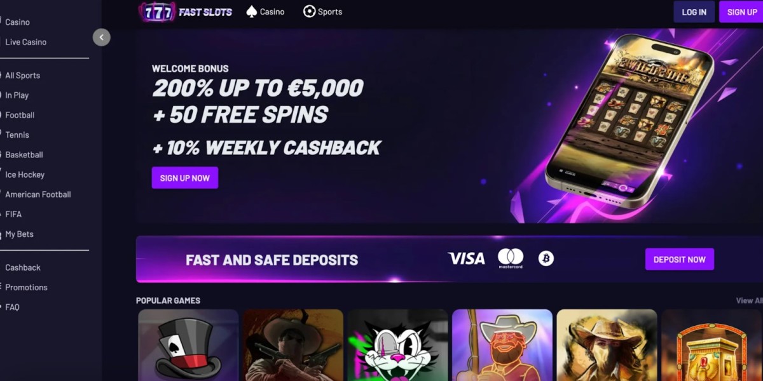The image size is (763, 381).
Task: Click the LOG IN button
Action: click(x=694, y=12)
